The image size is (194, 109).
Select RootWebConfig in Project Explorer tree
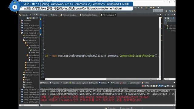[34, 60]
